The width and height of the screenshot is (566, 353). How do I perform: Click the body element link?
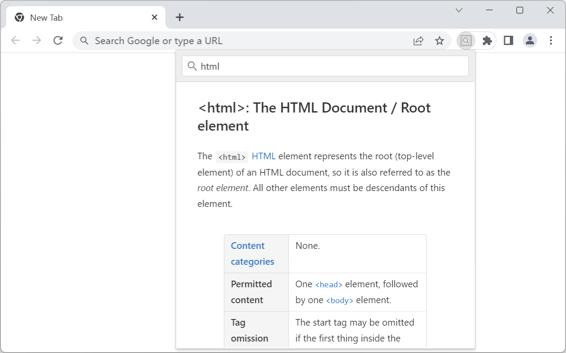click(339, 300)
